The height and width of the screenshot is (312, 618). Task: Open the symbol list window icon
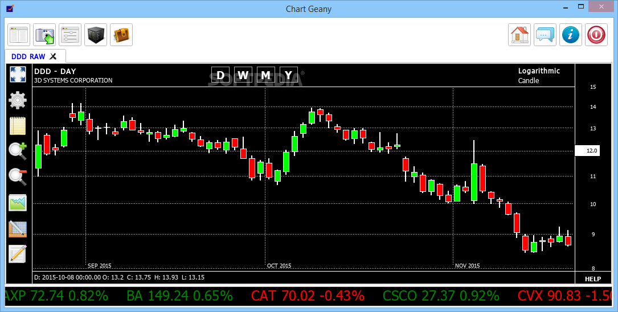[19, 35]
